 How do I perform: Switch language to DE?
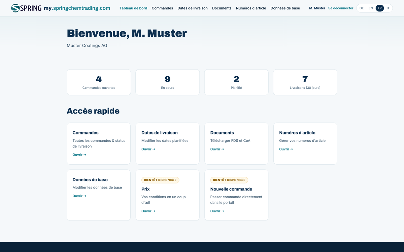point(362,8)
